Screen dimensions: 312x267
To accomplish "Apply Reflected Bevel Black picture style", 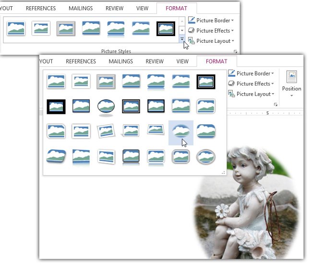I will pyautogui.click(x=131, y=157).
